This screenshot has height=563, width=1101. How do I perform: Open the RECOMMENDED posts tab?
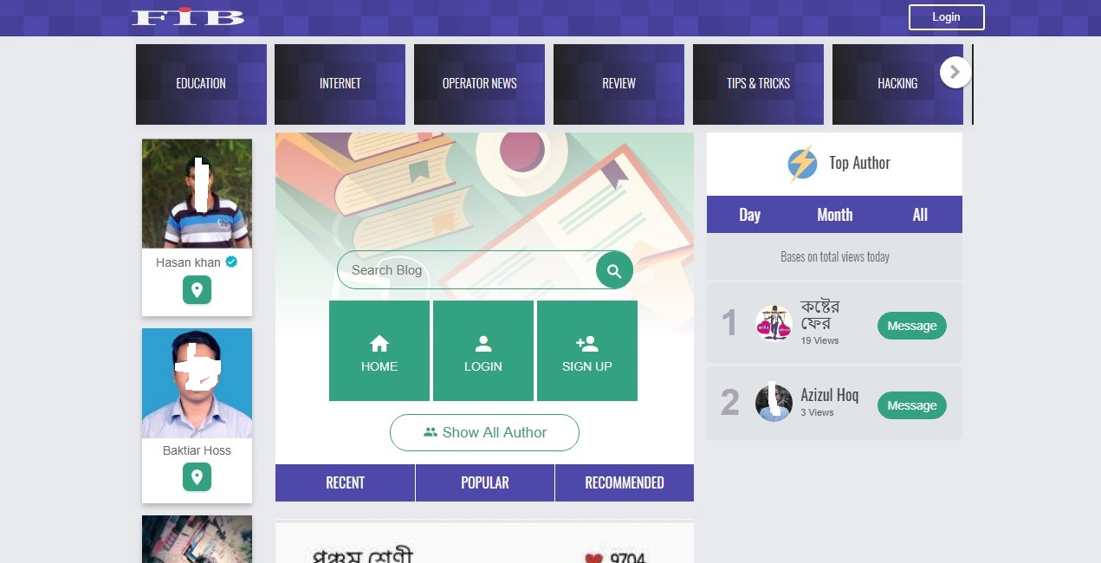click(625, 482)
